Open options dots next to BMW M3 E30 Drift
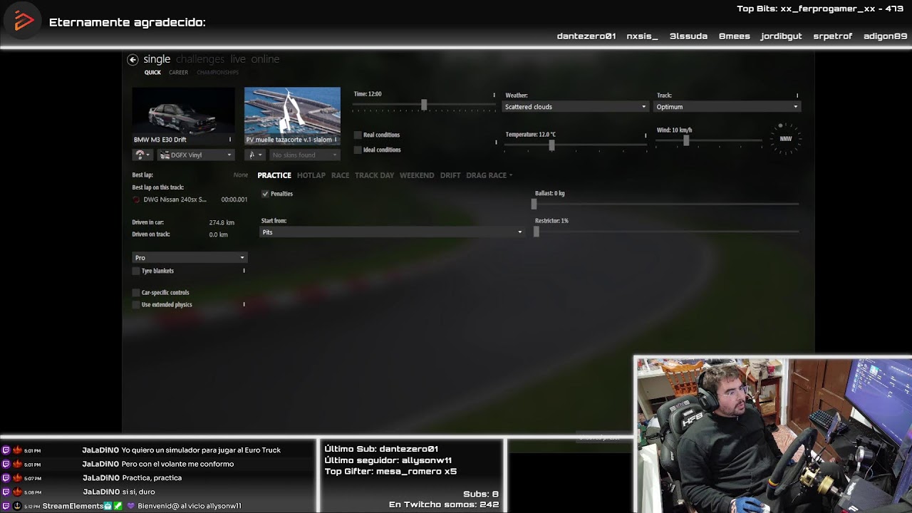Viewport: 912px width, 513px height. 229,140
